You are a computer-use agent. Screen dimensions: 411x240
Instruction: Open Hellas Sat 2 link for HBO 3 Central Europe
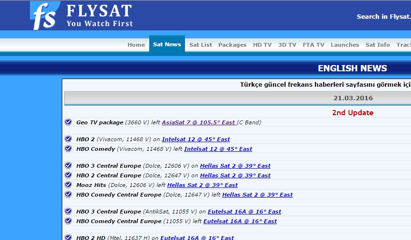(x=235, y=166)
